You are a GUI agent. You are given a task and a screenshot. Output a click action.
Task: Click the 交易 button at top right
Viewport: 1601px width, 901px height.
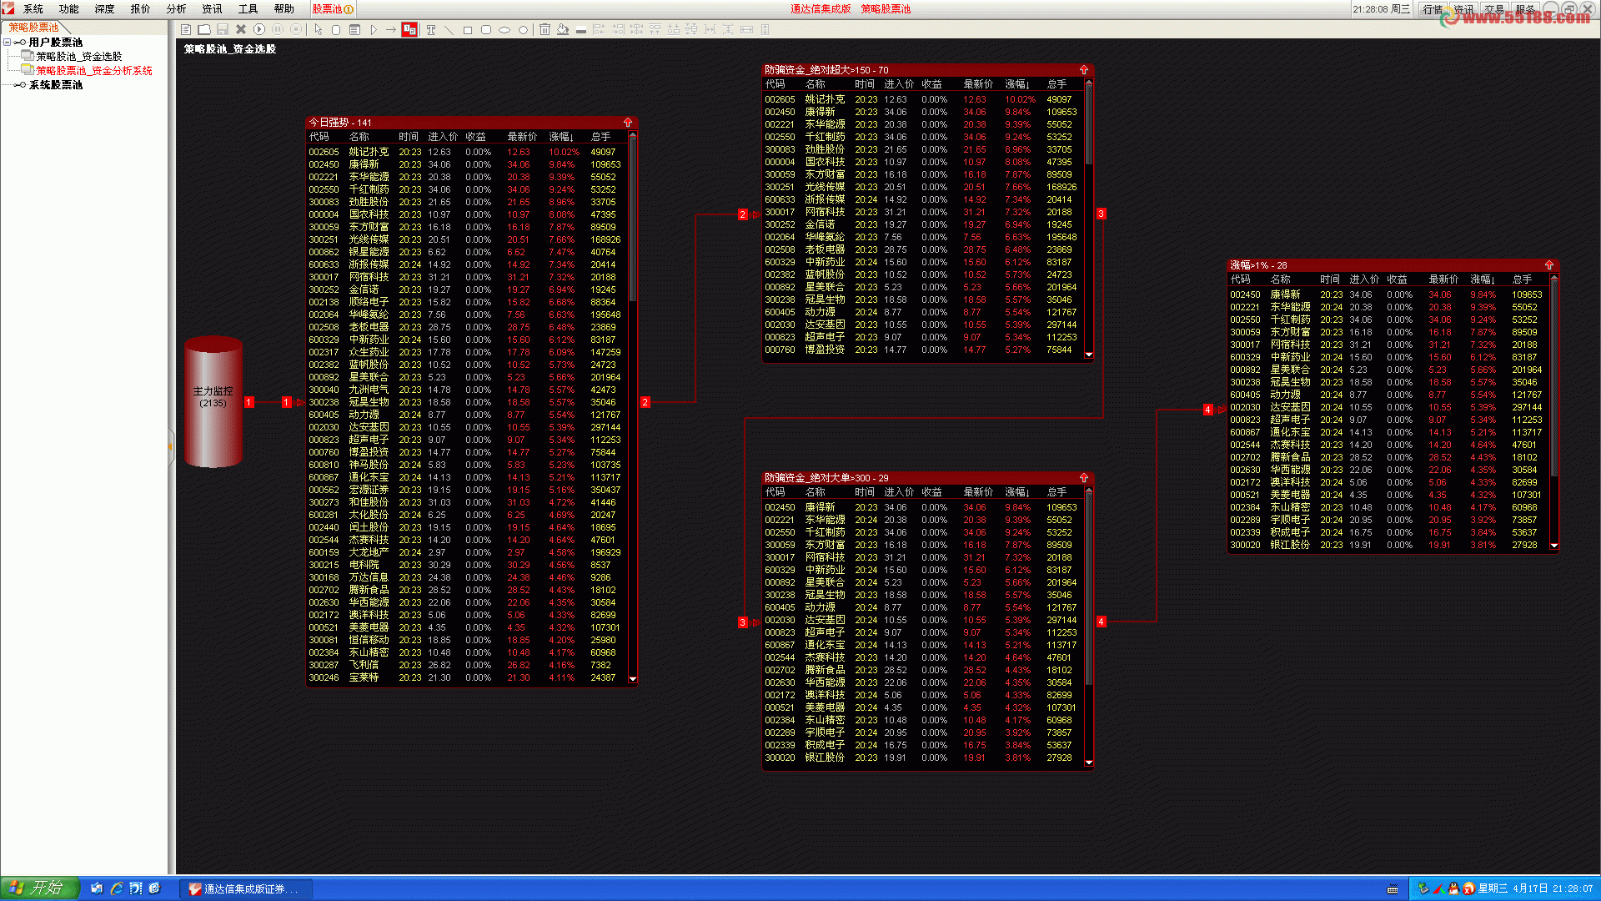[x=1494, y=9]
